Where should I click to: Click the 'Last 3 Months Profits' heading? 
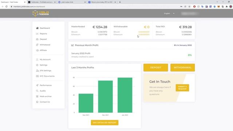pyautogui.click(x=83, y=67)
